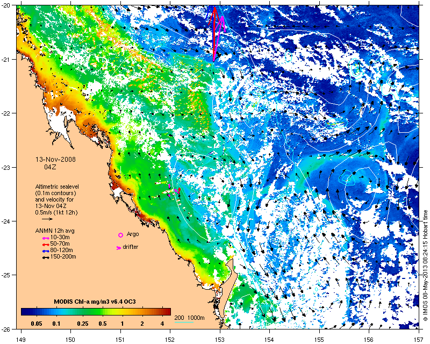The height and width of the screenshot is (344, 430).
Task: Click the 0.5m/s velocity scale arrow
Action: coord(47,219)
